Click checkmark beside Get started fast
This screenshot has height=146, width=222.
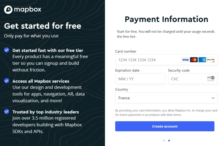7,50
